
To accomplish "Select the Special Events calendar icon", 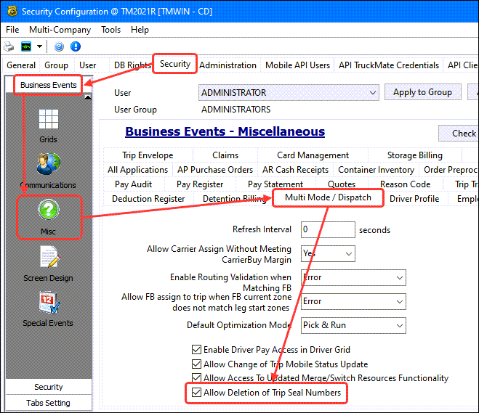I will (48, 303).
